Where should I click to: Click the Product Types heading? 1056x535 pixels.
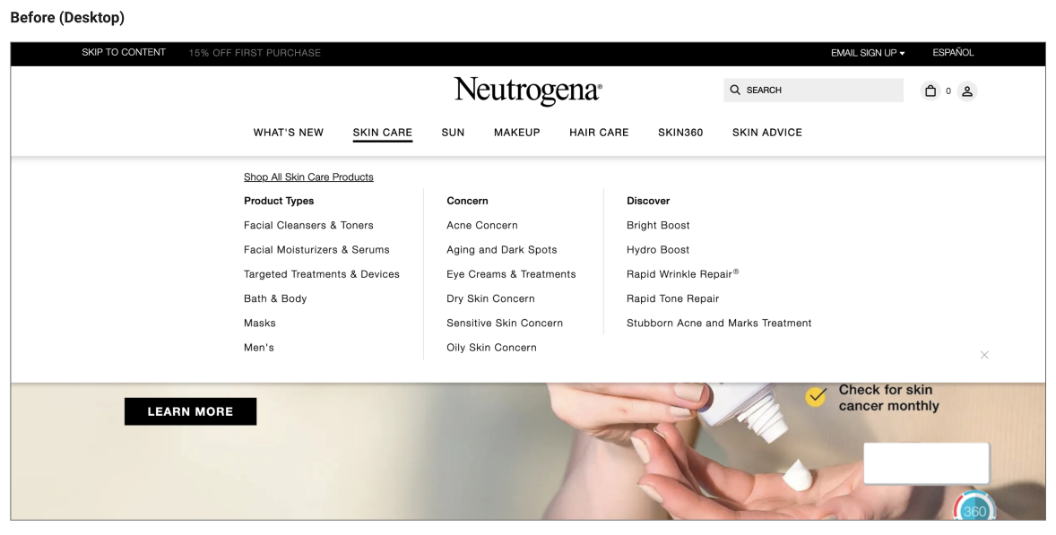[x=279, y=201]
